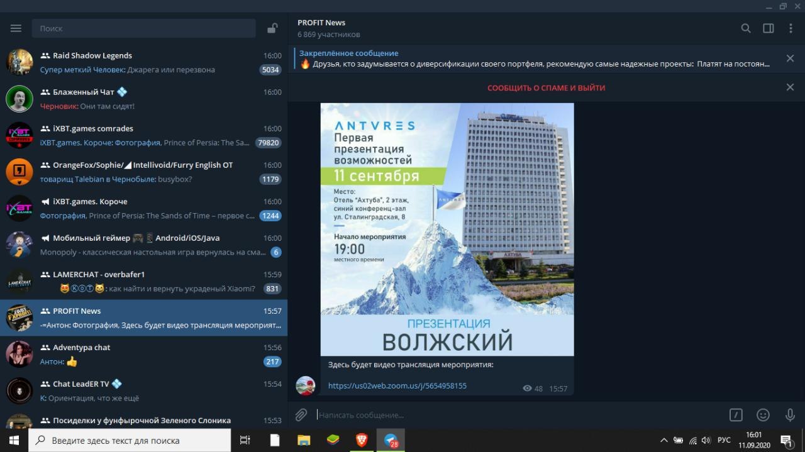Viewport: 805px width, 452px height.
Task: Click the PROFIT News chat header title
Action: [321, 23]
